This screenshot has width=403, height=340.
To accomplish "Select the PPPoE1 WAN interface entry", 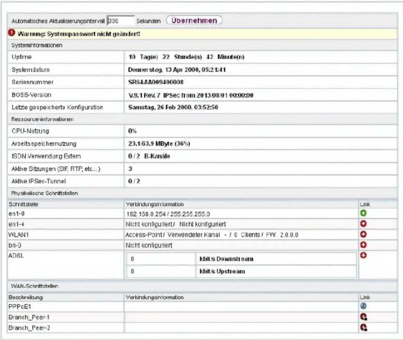I will click(20, 307).
